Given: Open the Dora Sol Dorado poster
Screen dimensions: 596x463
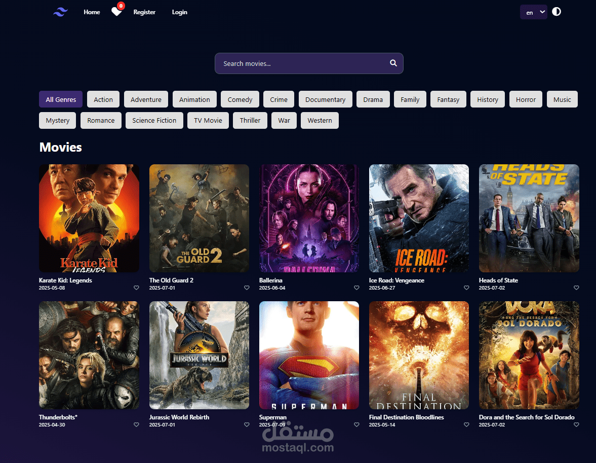Looking at the screenshot, I should (x=529, y=355).
